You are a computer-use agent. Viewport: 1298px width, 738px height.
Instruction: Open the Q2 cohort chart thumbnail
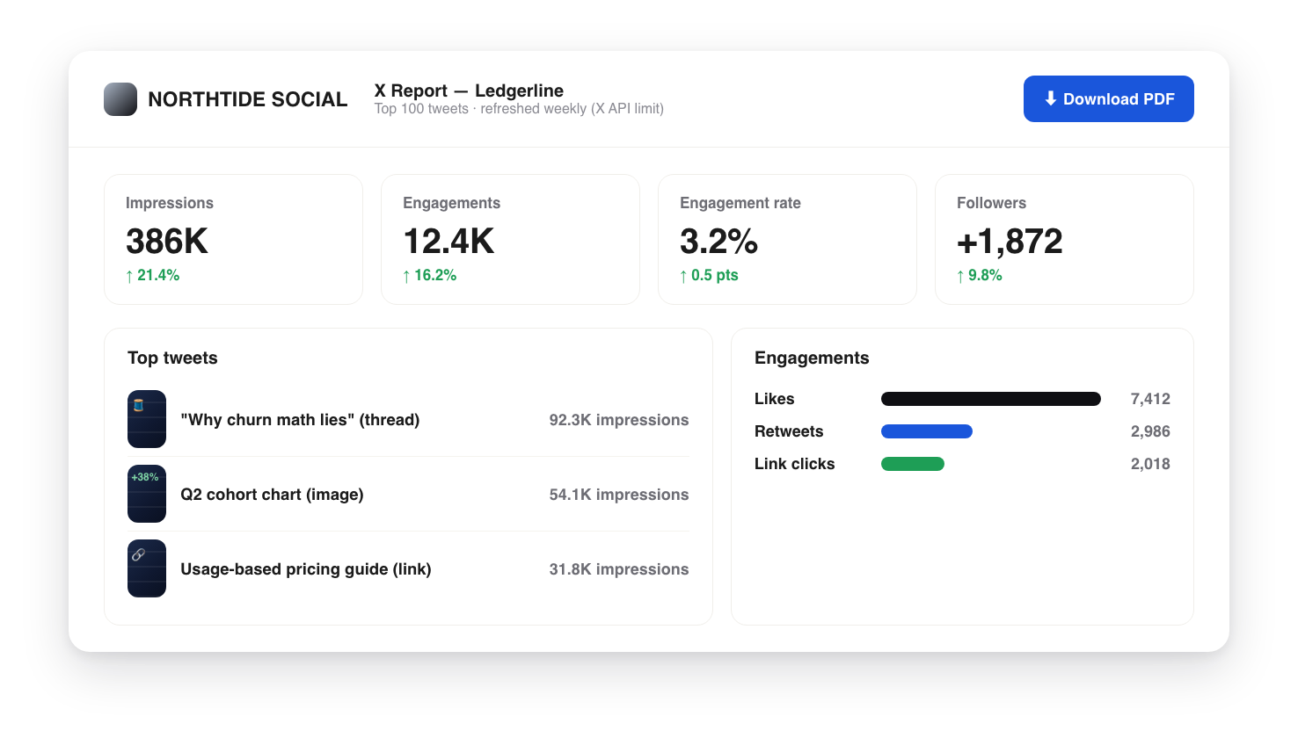[147, 494]
